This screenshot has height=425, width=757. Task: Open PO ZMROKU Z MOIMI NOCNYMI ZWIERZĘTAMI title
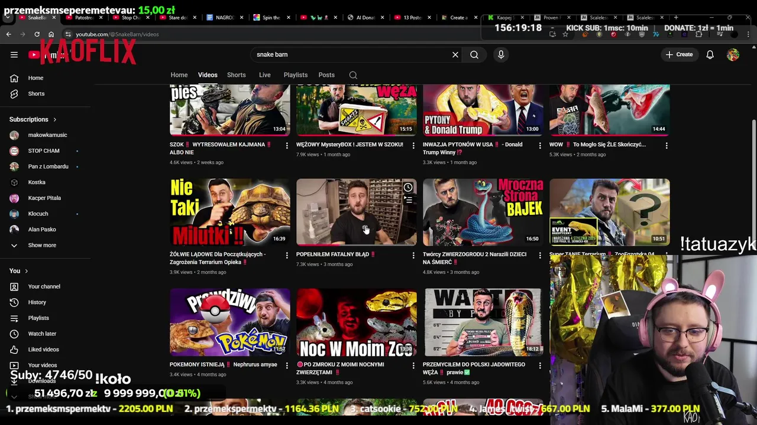click(x=340, y=368)
